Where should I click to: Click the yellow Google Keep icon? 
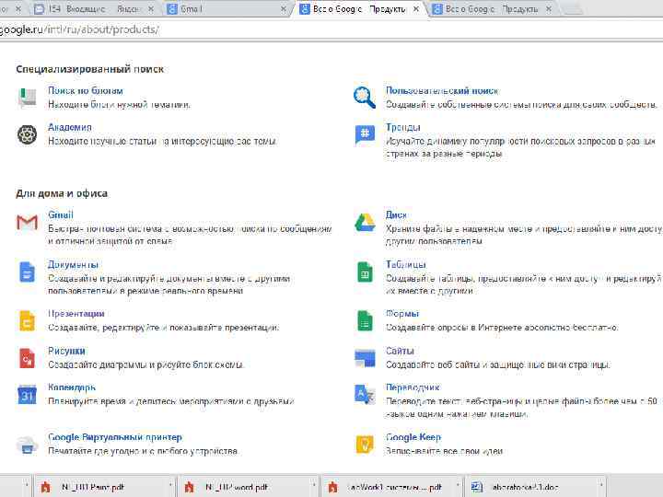[365, 445]
